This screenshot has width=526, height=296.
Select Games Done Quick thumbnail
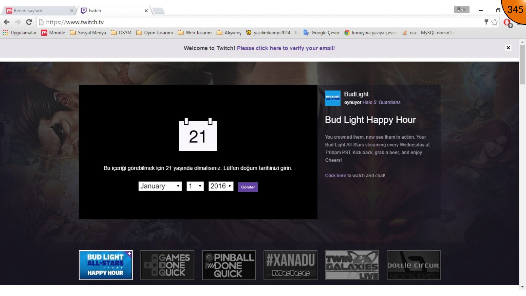tap(167, 265)
